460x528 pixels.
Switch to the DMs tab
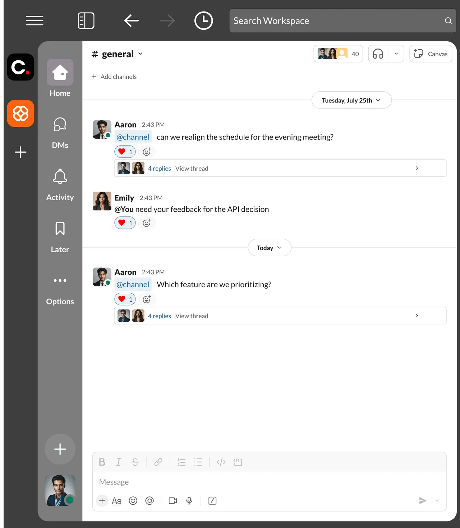coord(60,133)
